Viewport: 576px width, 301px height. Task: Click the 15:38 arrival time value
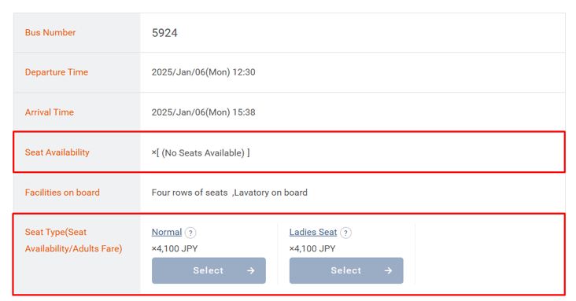[x=203, y=112]
